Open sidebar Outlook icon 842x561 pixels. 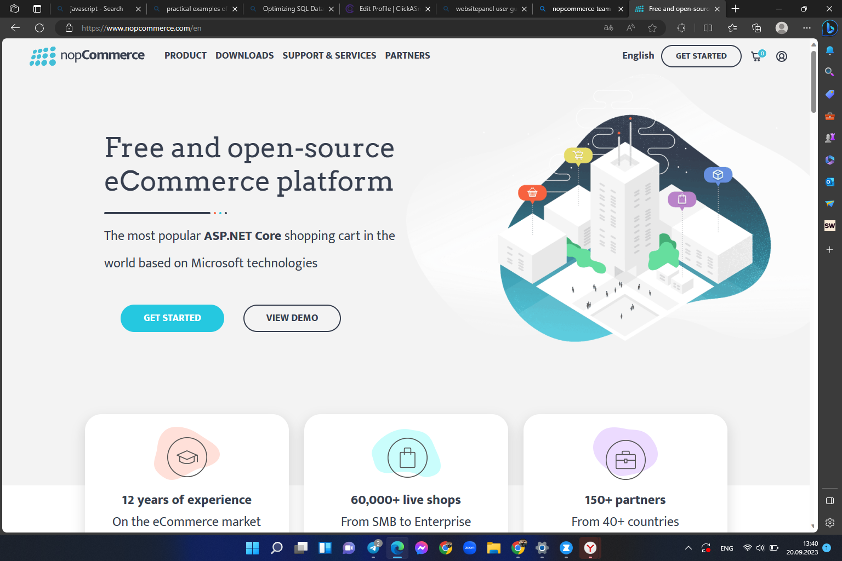(830, 181)
